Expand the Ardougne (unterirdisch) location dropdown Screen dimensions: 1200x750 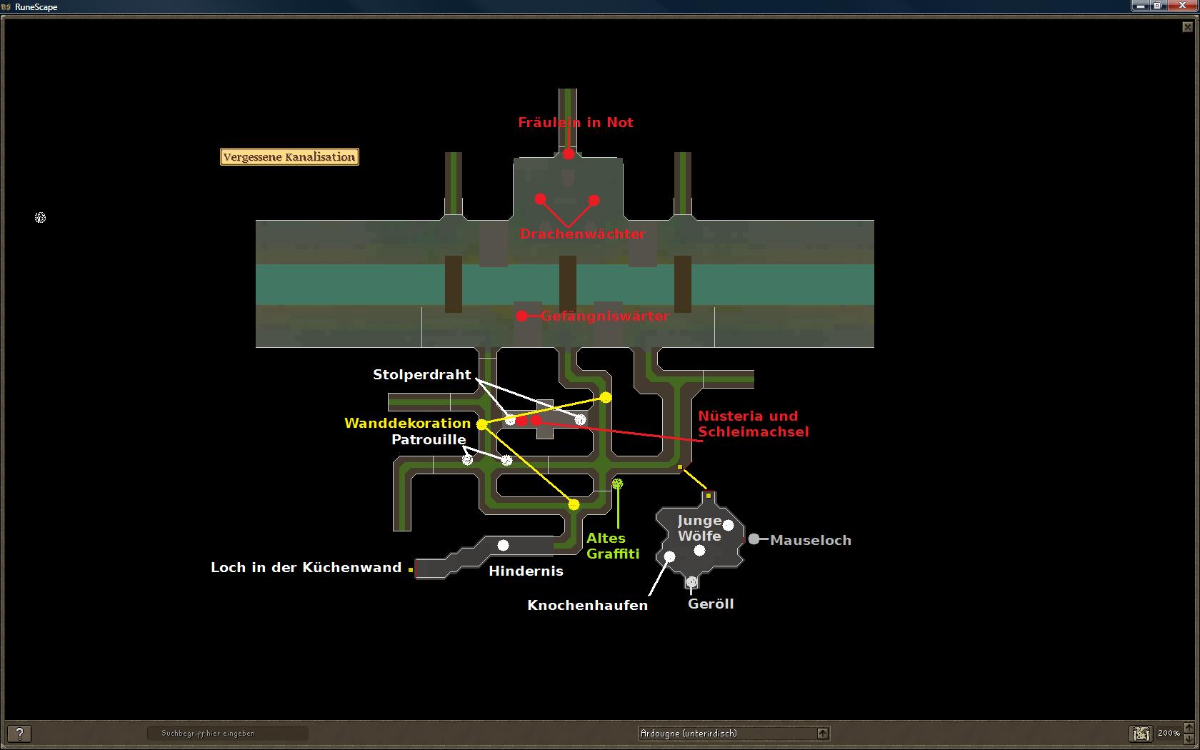(823, 734)
